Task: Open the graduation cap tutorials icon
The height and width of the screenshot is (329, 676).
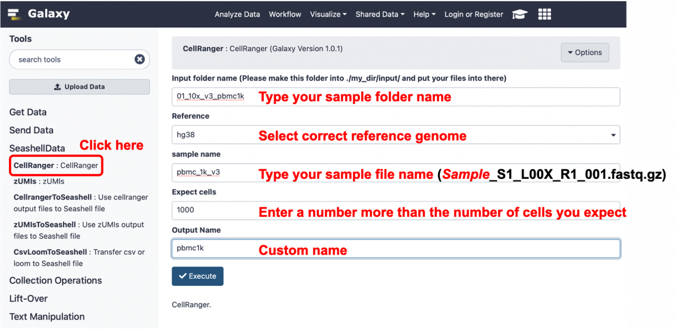Action: point(519,15)
